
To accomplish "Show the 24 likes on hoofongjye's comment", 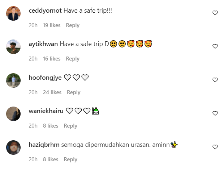I will (x=52, y=92).
